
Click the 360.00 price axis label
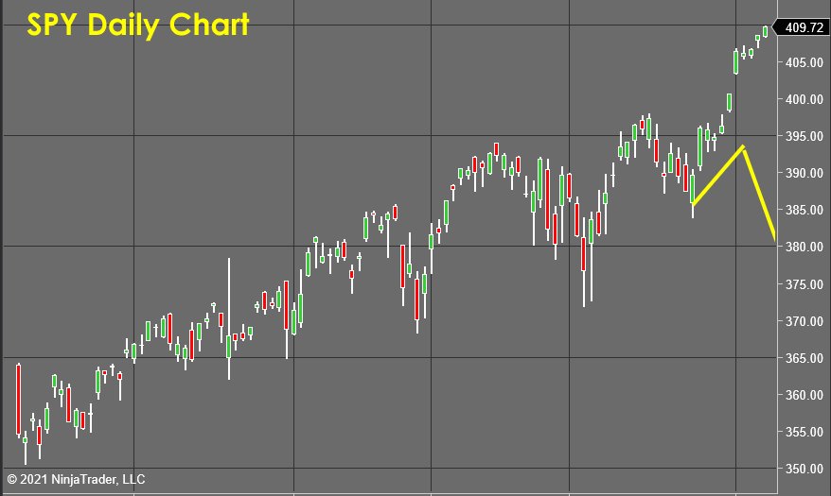[x=804, y=395]
